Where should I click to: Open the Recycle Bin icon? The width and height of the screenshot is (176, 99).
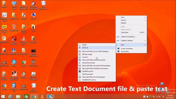(x=14, y=28)
